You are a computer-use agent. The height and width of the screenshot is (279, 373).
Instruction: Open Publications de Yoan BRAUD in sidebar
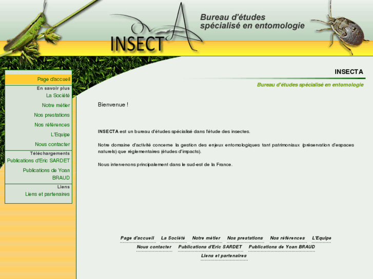point(46,174)
